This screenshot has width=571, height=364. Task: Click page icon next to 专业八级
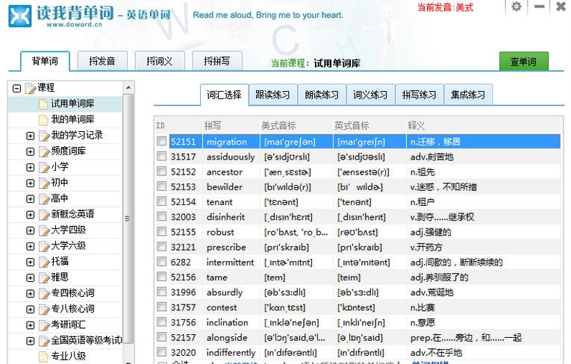[43, 357]
